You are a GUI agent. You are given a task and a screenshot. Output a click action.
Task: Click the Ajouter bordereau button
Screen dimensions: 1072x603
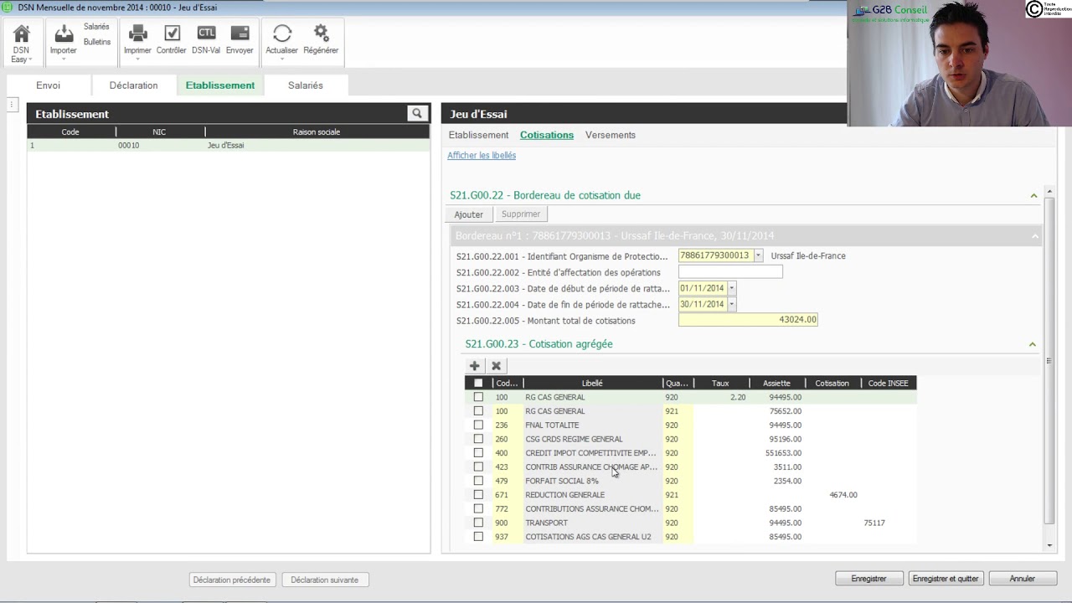tap(468, 214)
